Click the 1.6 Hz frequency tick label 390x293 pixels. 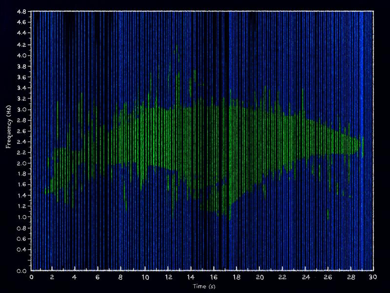[x=21, y=185]
